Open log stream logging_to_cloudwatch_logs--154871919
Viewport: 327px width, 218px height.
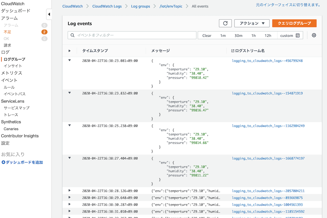267,93
